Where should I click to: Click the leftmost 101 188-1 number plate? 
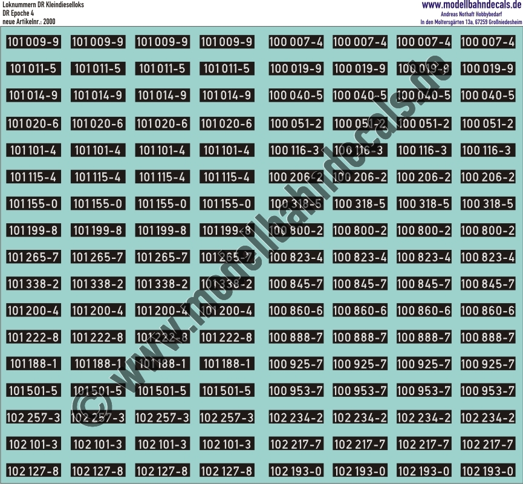[x=33, y=364]
